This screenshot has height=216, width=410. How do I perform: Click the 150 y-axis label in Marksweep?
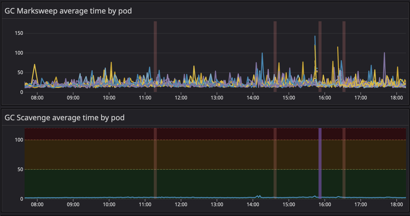[19, 33]
